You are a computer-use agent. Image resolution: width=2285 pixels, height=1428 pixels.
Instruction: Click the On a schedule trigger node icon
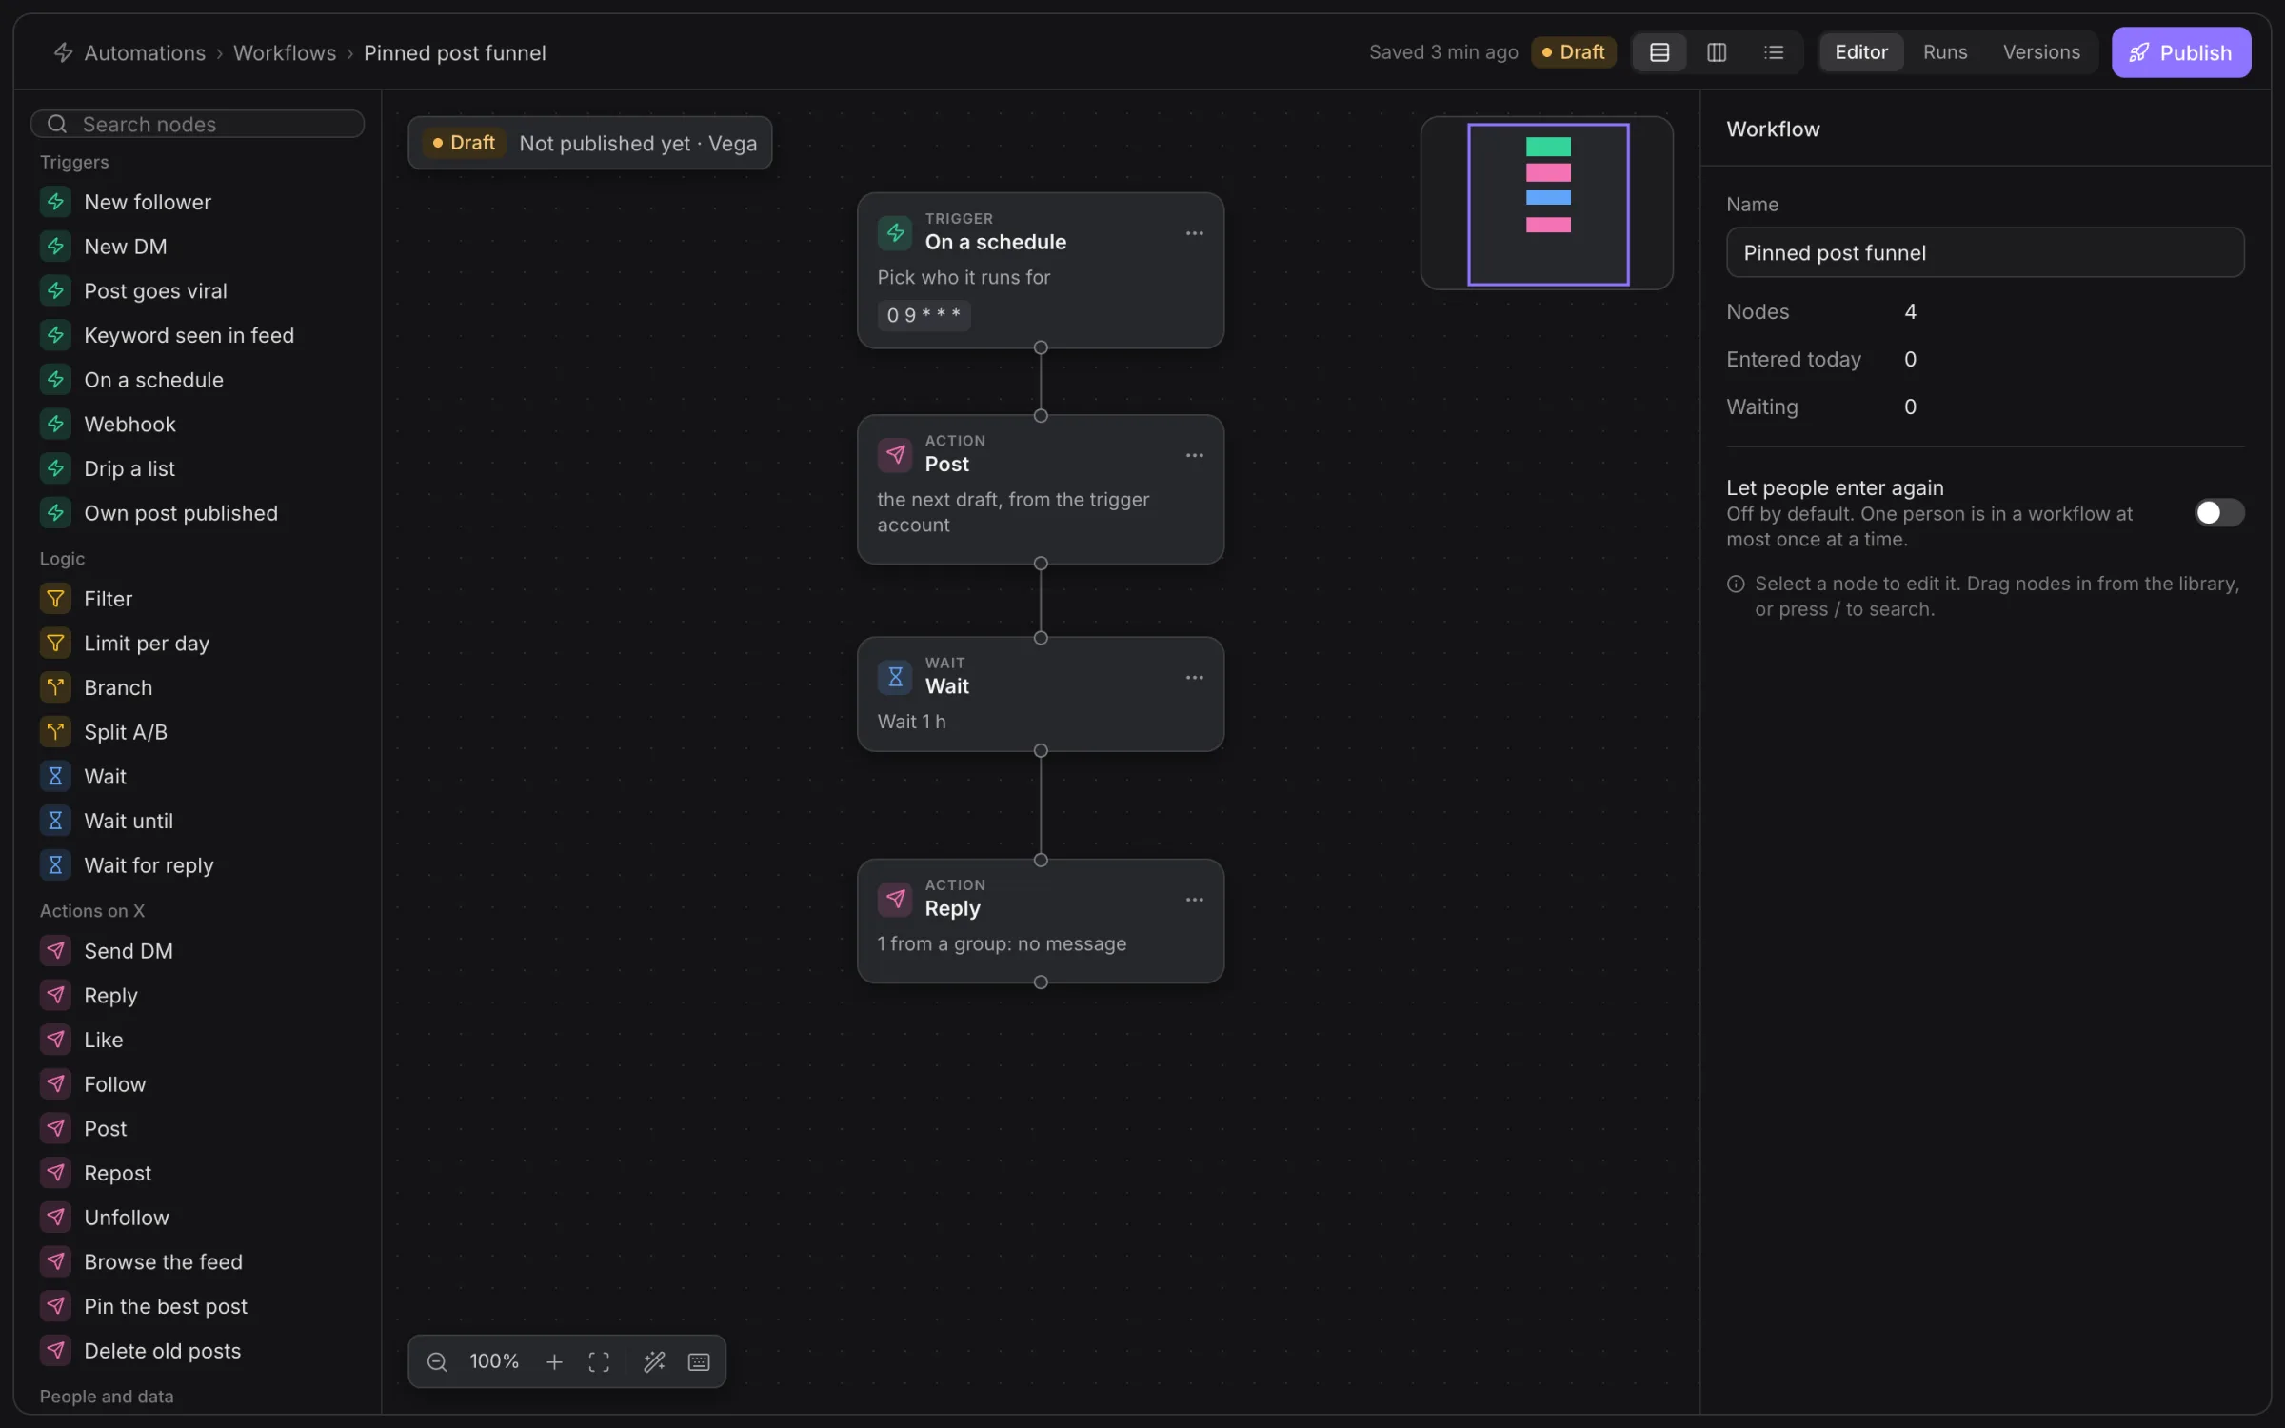click(x=895, y=232)
